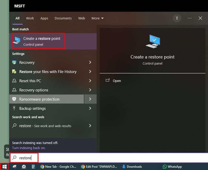Select Backup settings result

47,108
